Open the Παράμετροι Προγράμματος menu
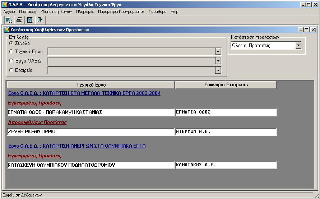 click(x=121, y=11)
